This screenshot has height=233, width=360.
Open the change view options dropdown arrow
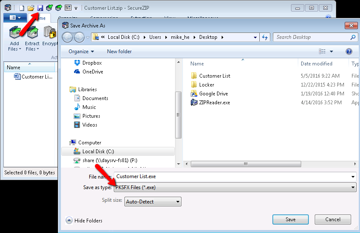(x=331, y=51)
